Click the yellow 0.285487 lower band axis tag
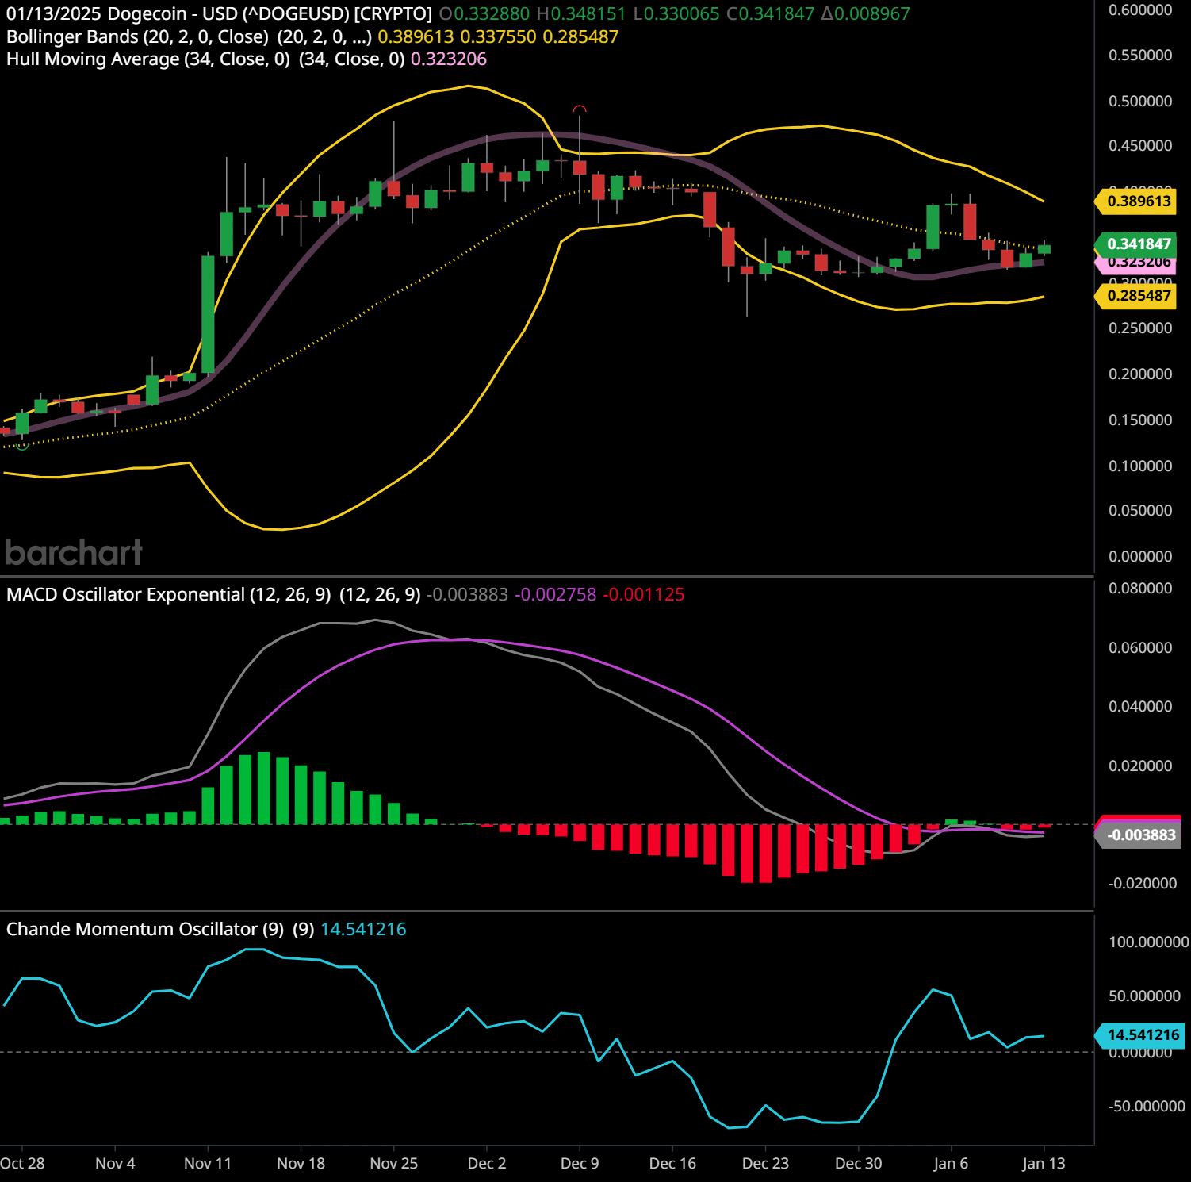Image resolution: width=1191 pixels, height=1182 pixels. tap(1135, 296)
